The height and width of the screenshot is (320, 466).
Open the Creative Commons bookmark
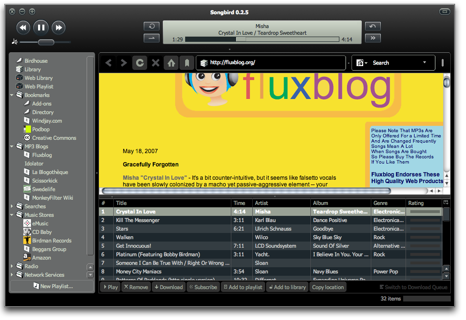click(54, 138)
